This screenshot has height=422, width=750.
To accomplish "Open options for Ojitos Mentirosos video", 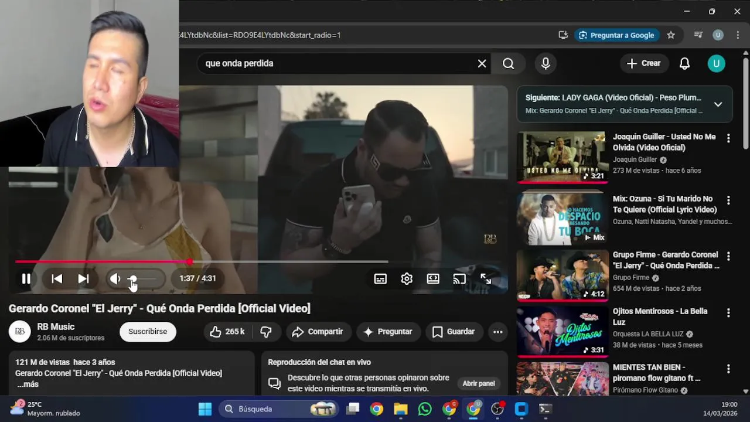I will 728,313.
